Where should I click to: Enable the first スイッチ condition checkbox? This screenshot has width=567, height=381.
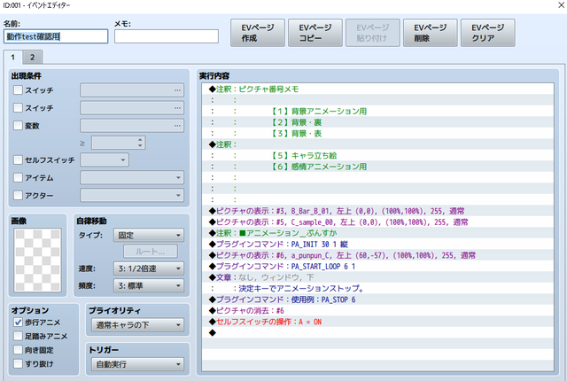pos(18,90)
